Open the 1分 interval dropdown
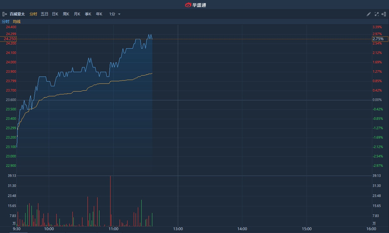 pos(112,14)
